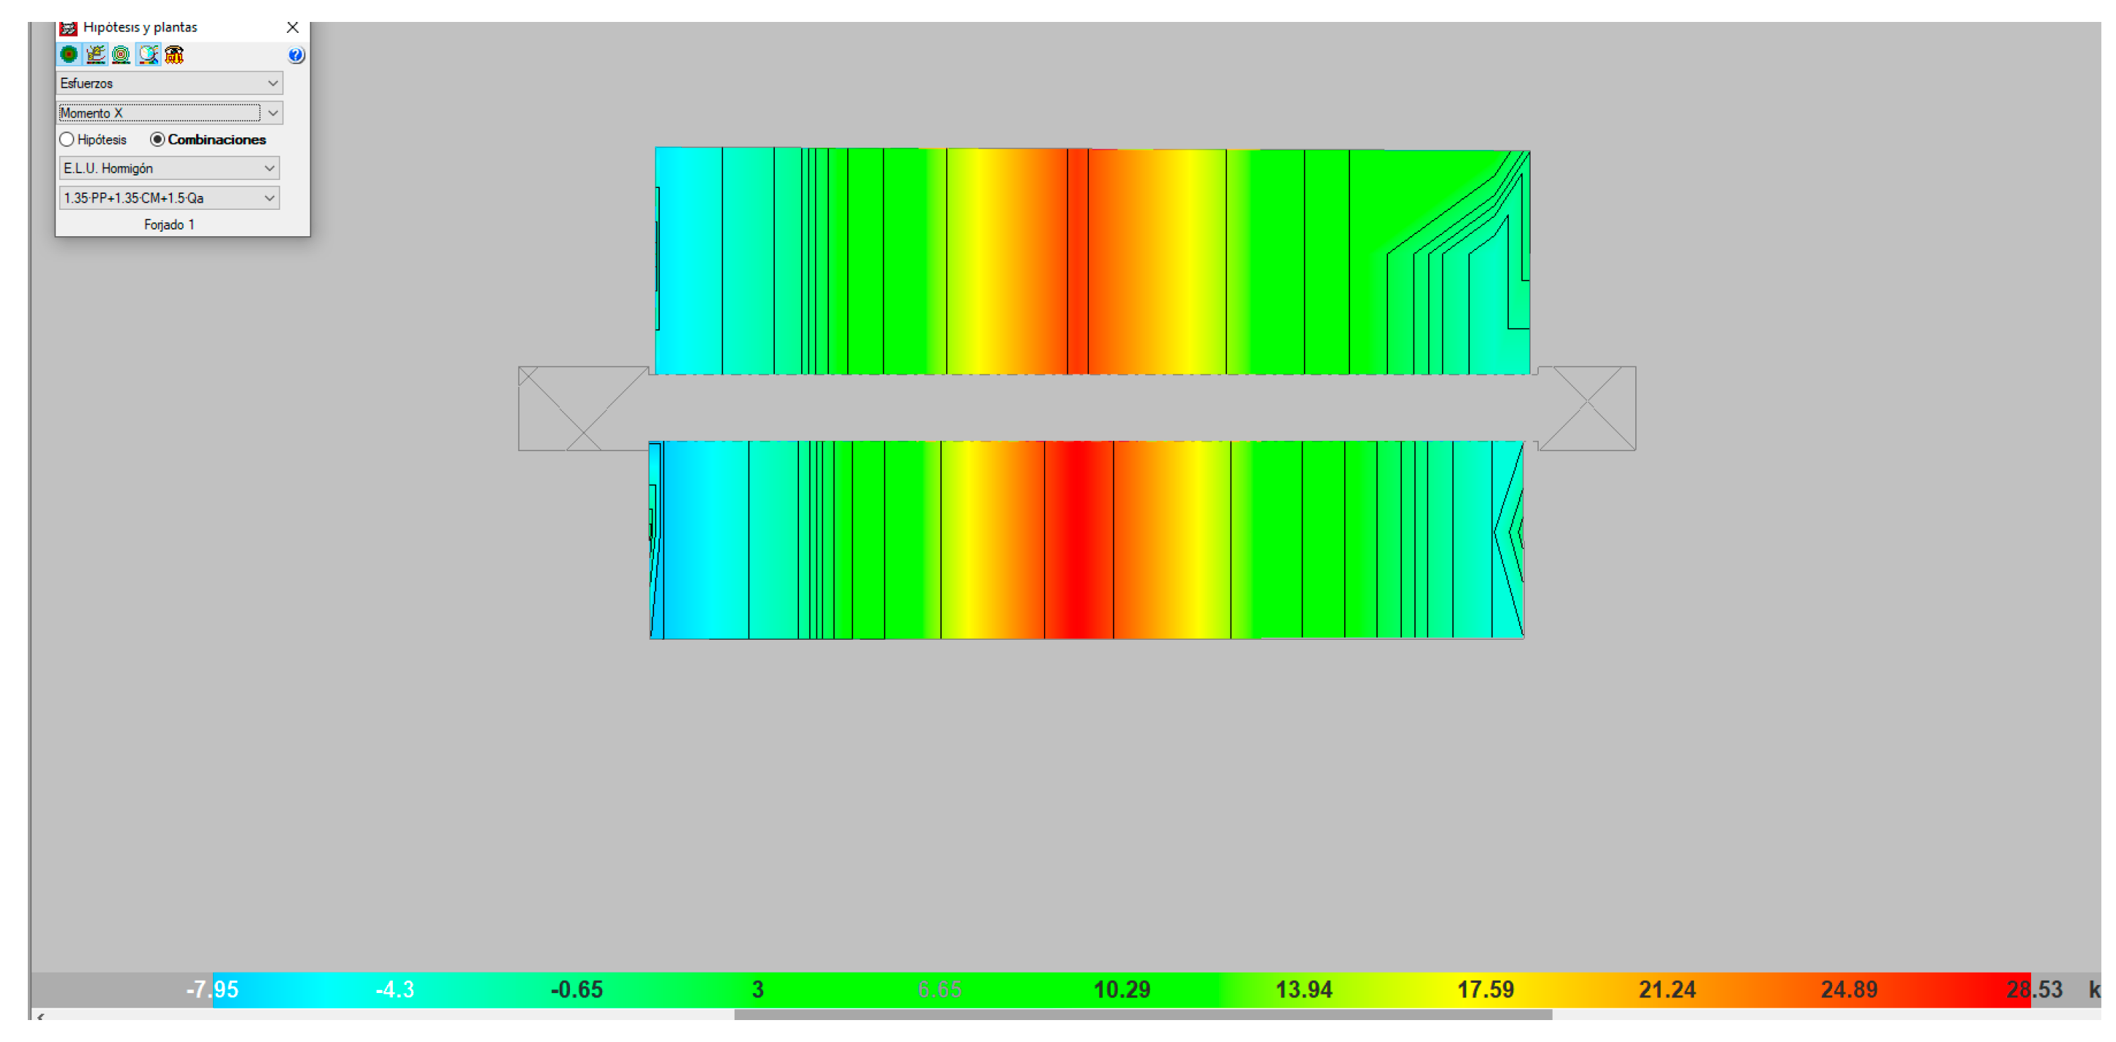Click the -7.95 blue legend value
Image resolution: width=2116 pixels, height=1042 pixels.
[212, 989]
